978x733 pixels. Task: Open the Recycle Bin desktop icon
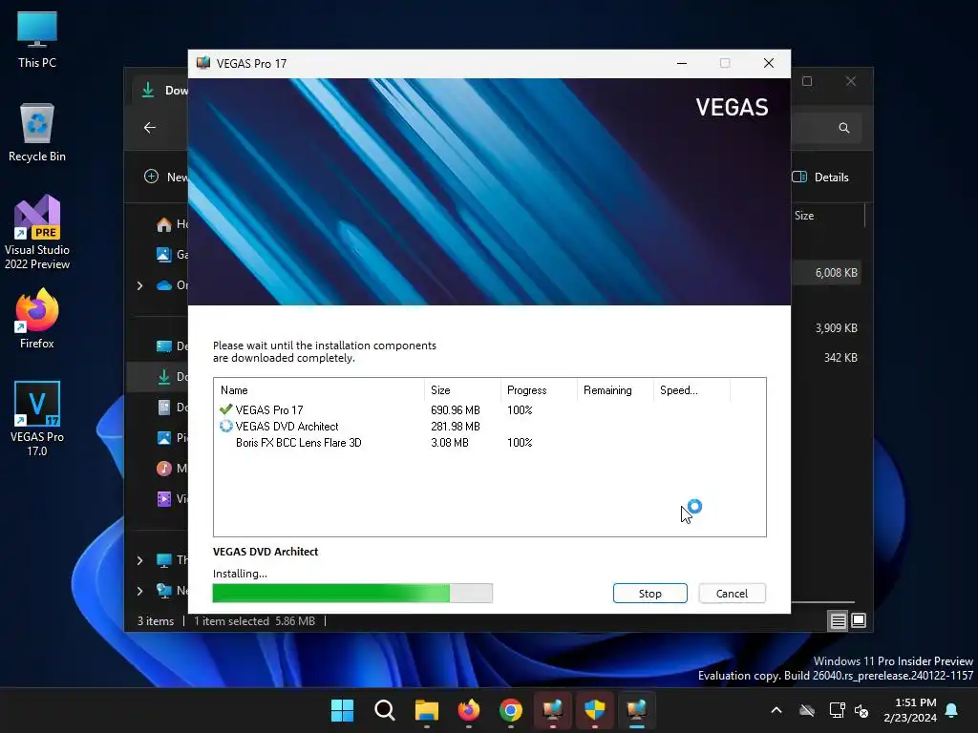pyautogui.click(x=37, y=133)
